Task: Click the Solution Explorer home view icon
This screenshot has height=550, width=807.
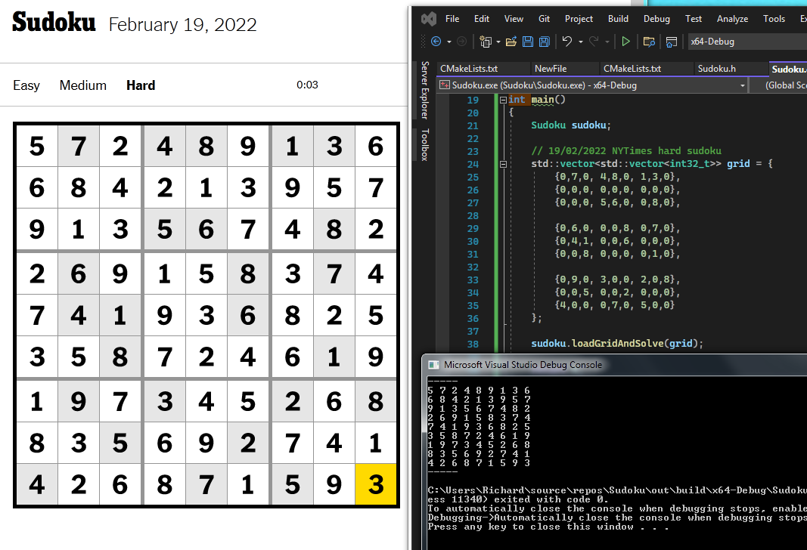Action: click(x=671, y=42)
